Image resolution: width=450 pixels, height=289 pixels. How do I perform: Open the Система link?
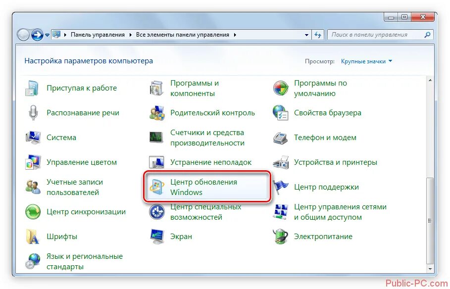[61, 138]
